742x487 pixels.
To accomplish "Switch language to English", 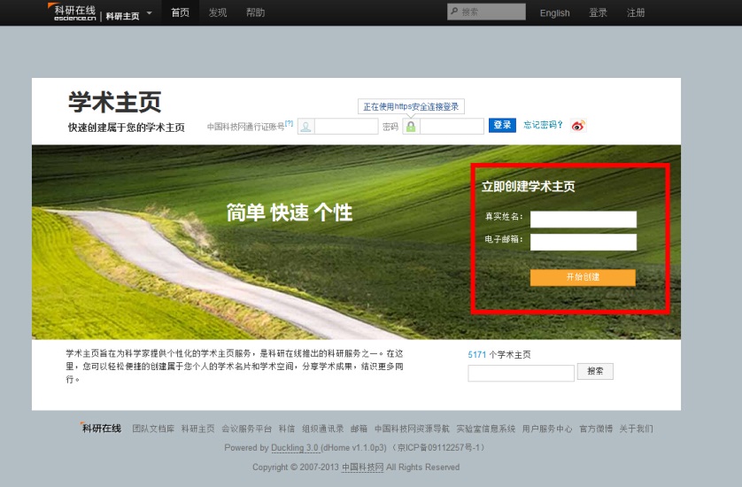I will (554, 13).
